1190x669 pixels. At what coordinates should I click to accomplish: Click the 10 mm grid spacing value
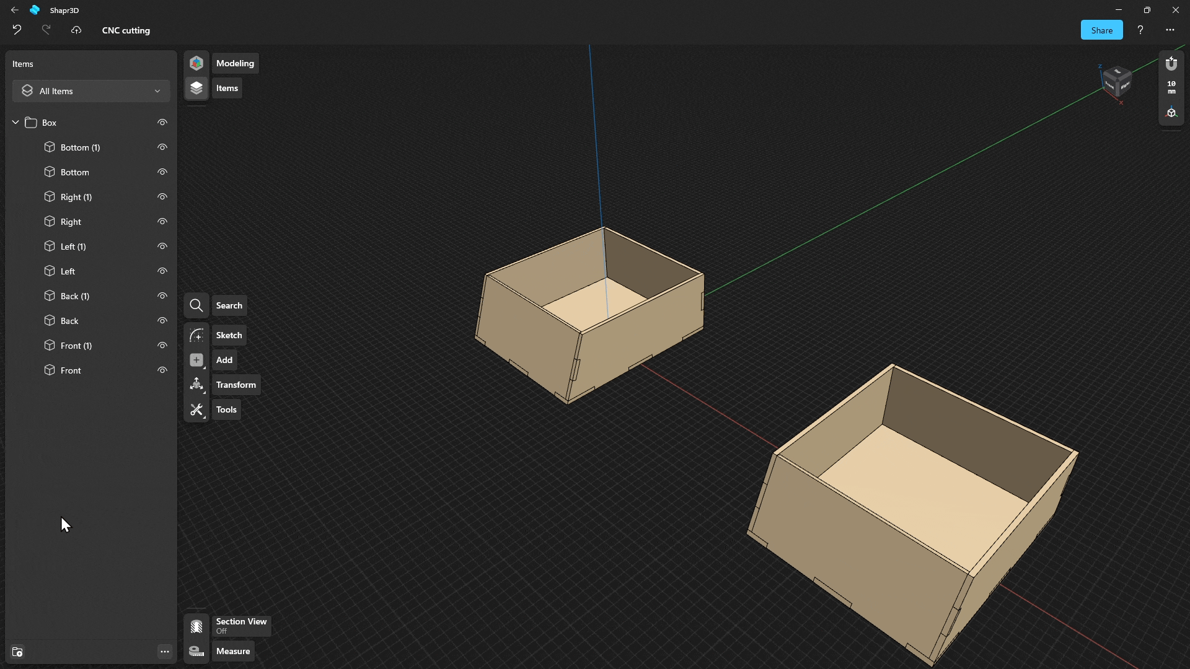(1171, 87)
